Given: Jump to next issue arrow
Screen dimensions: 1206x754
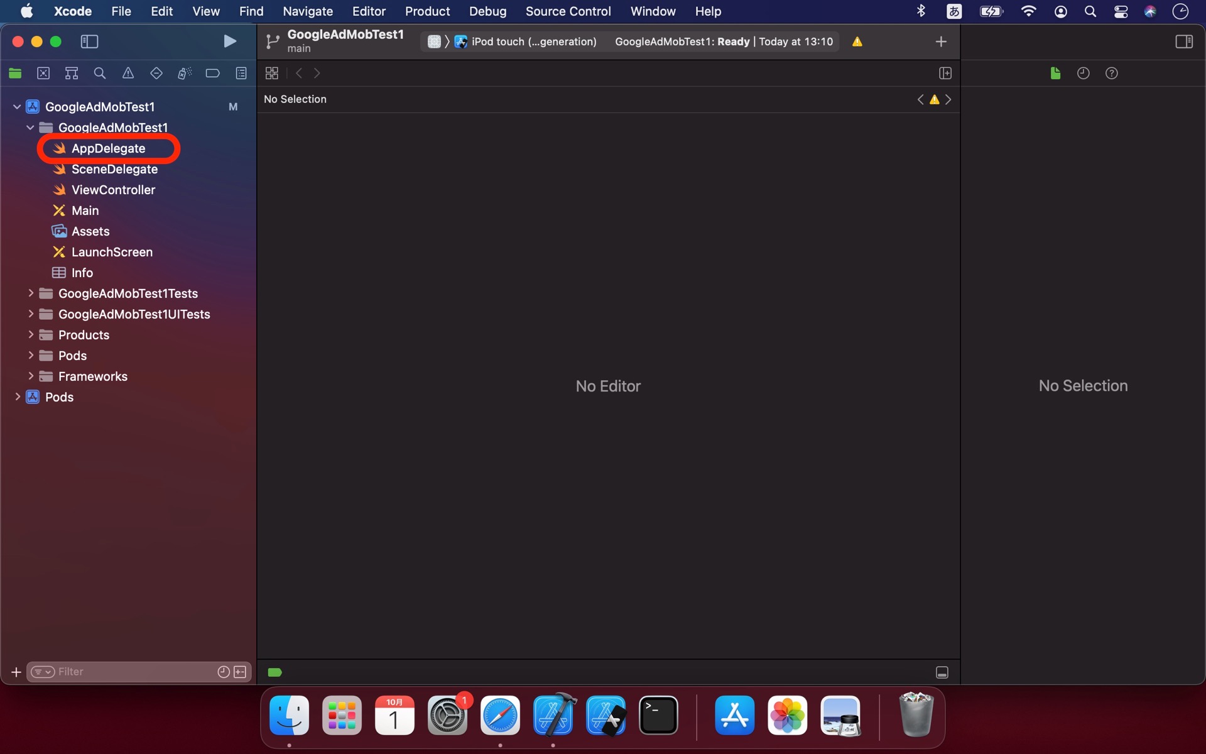Looking at the screenshot, I should pos(948,99).
